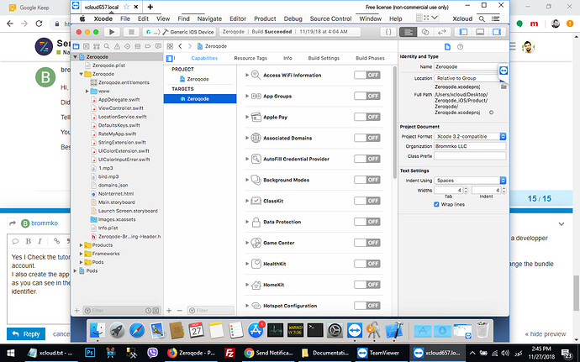Click Spotlight search in Mac menu bar
The width and height of the screenshot is (580, 362).
point(482,18)
